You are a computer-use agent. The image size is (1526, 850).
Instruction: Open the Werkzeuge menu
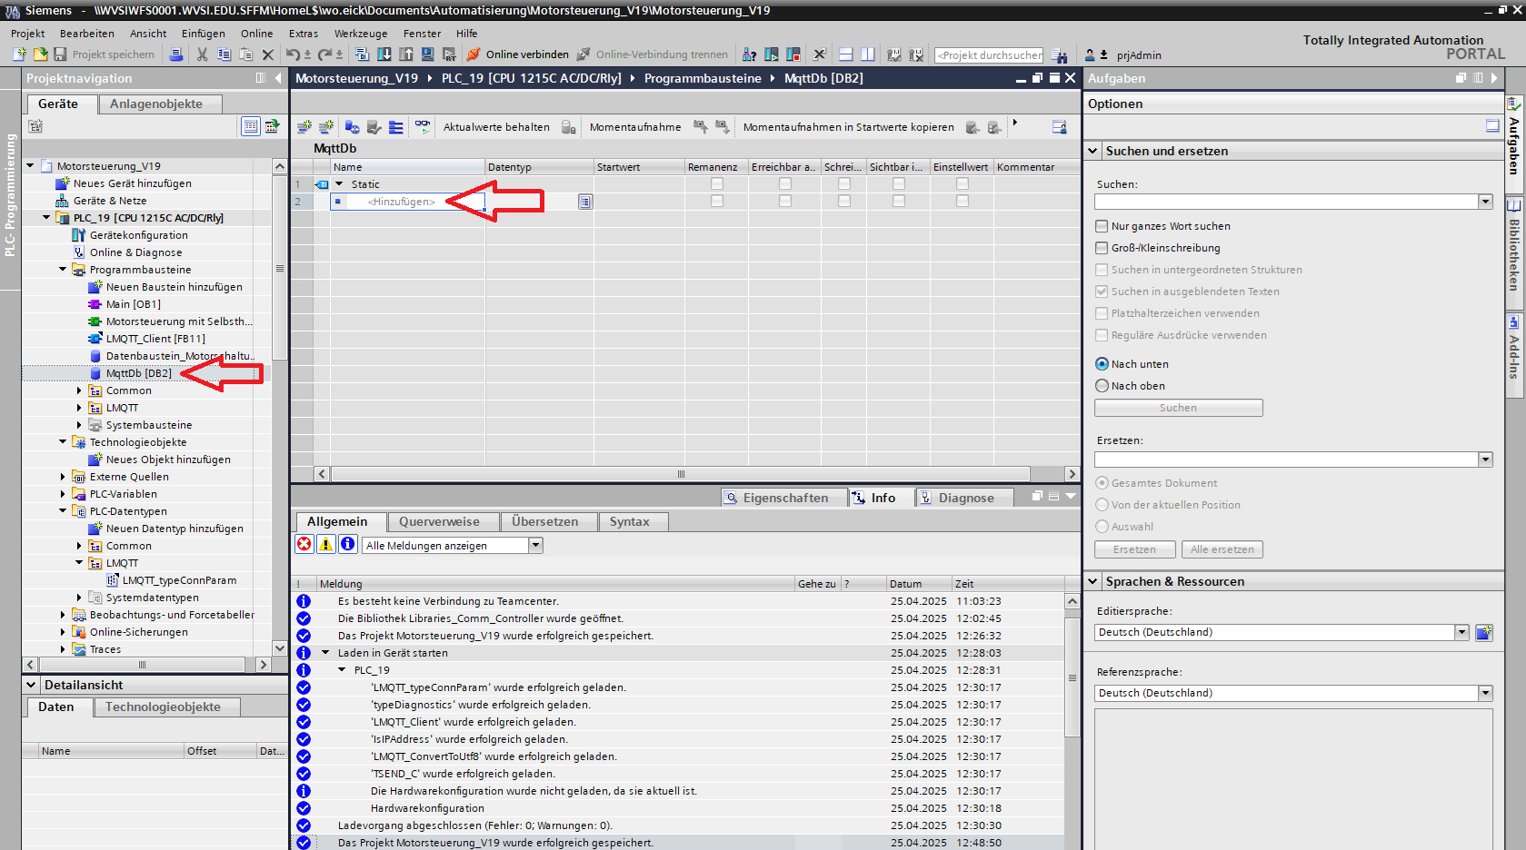pyautogui.click(x=361, y=34)
